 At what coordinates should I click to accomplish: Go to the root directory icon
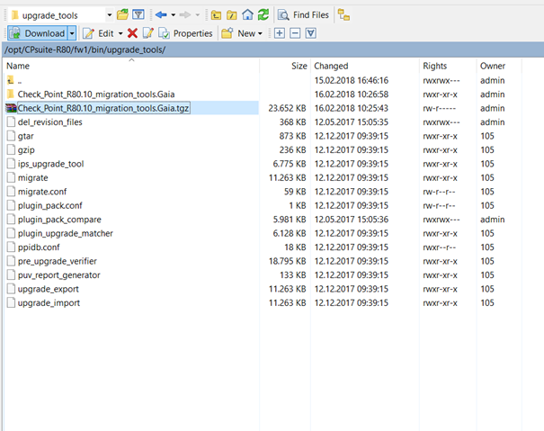tap(231, 15)
